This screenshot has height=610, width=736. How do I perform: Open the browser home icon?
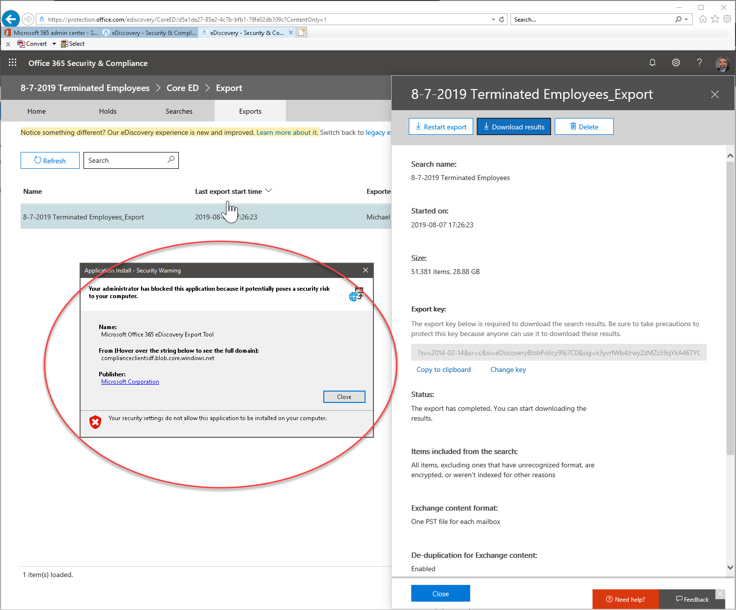pyautogui.click(x=703, y=19)
